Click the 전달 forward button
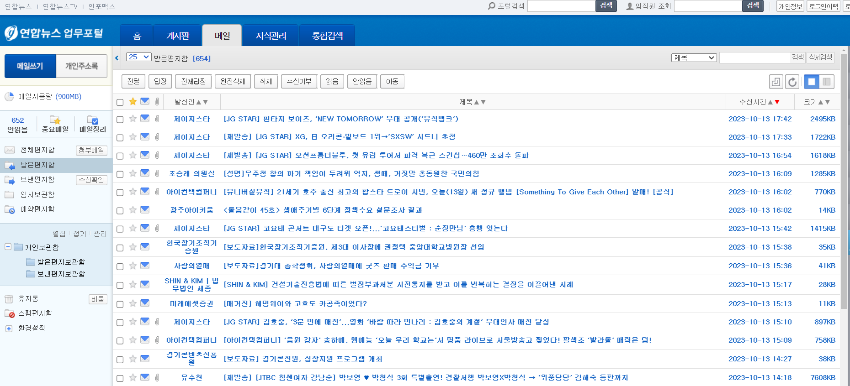Screen dimensions: 850x386 coord(133,81)
